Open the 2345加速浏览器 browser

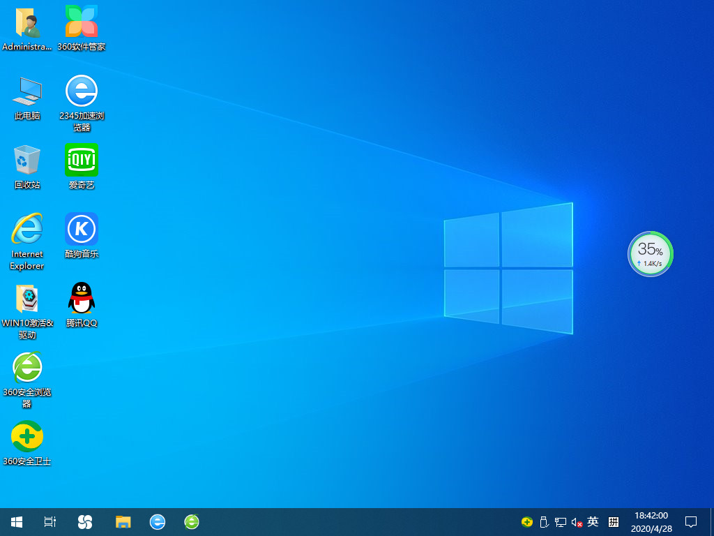tap(82, 93)
